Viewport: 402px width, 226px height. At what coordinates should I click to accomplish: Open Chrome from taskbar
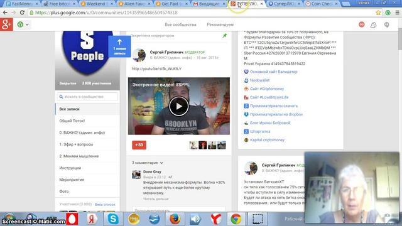tap(236, 219)
